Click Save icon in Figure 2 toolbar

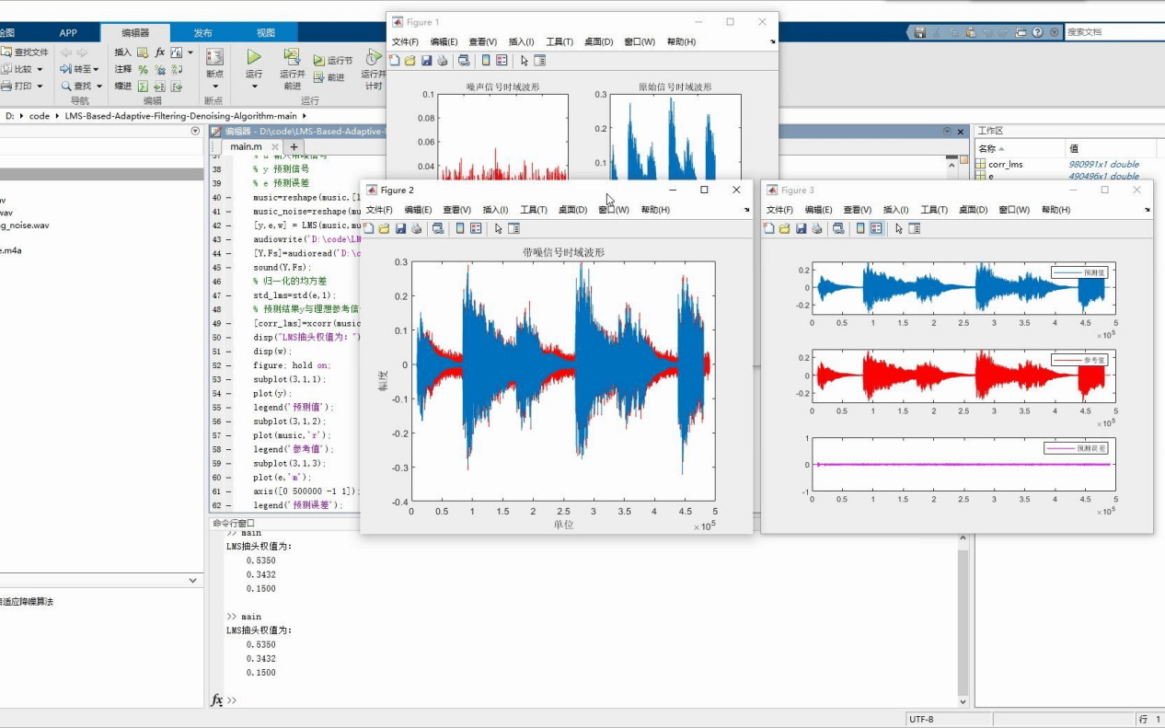400,228
